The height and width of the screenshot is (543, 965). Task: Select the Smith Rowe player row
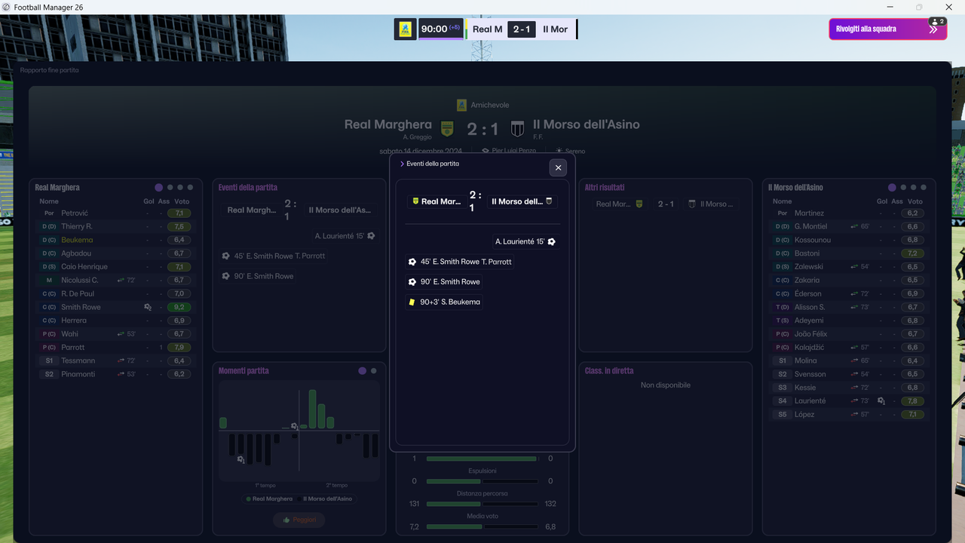tap(116, 307)
